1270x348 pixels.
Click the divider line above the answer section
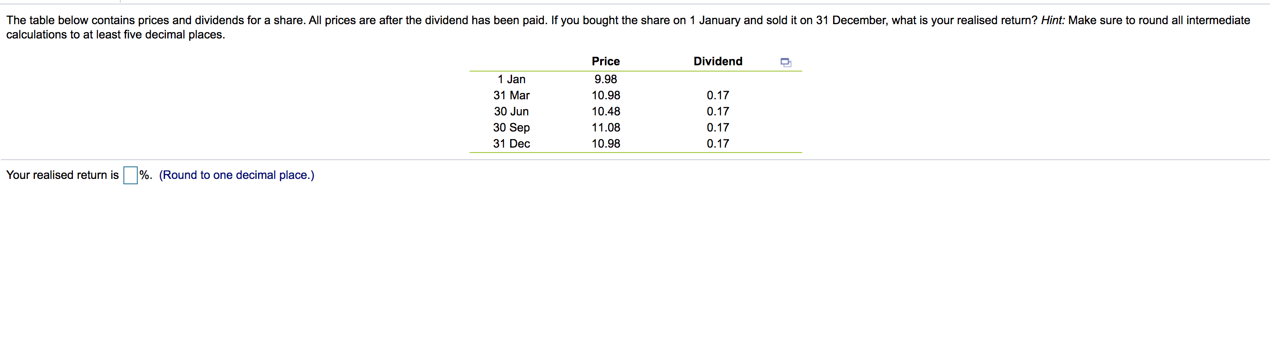pyautogui.click(x=635, y=159)
